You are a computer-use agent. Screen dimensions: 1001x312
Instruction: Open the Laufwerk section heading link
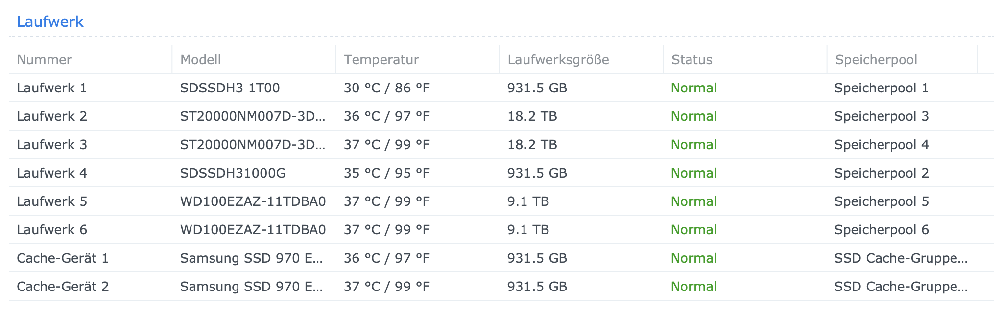[50, 22]
